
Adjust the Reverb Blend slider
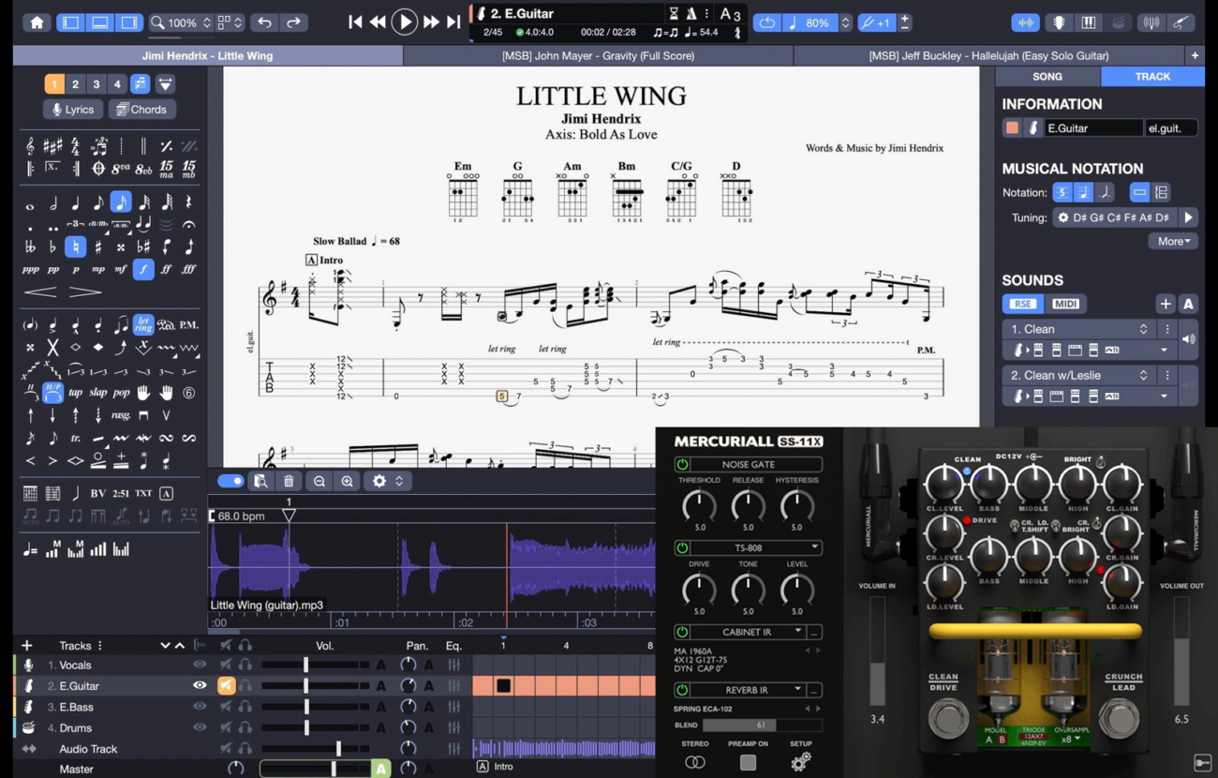(759, 725)
